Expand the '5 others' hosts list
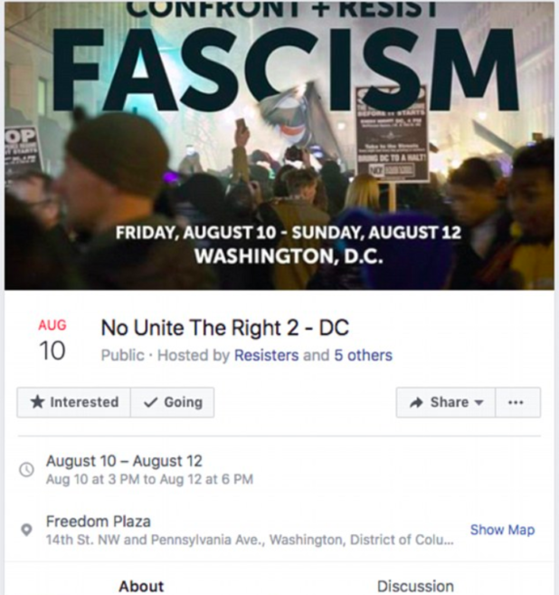Image resolution: width=559 pixels, height=595 pixels. click(363, 355)
